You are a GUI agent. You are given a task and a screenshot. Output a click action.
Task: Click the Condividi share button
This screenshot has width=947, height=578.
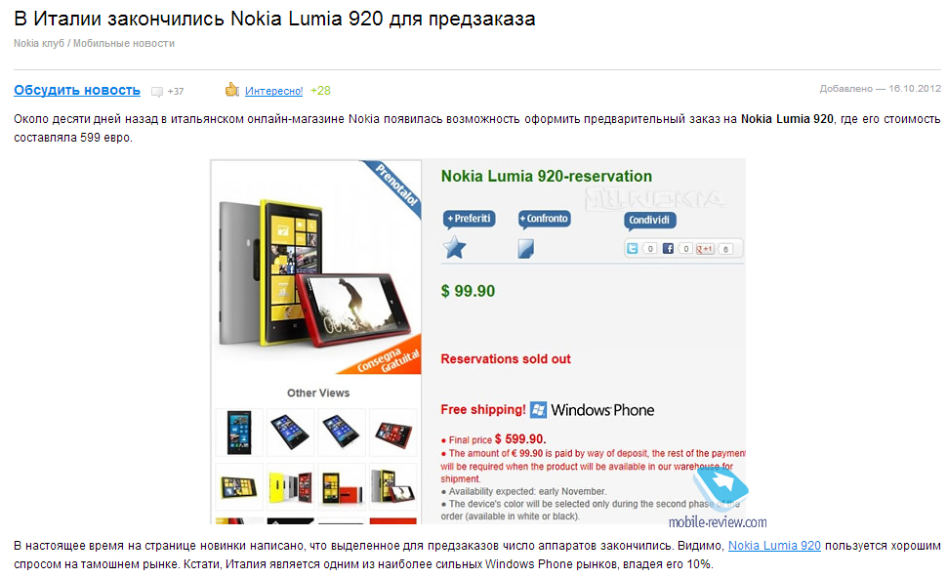click(650, 220)
